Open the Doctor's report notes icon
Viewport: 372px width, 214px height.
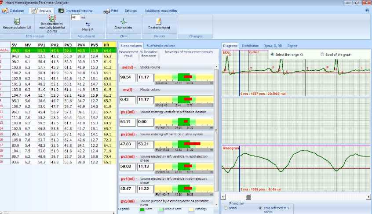tap(157, 21)
